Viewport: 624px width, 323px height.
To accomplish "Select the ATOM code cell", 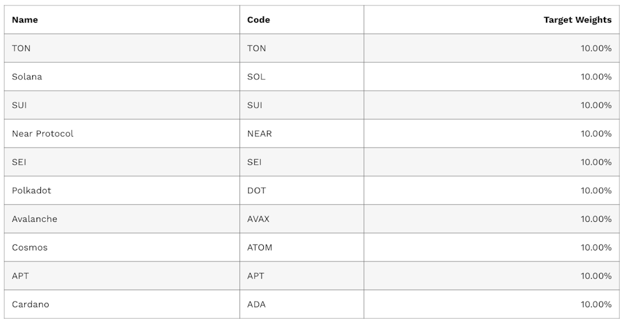I will [260, 247].
